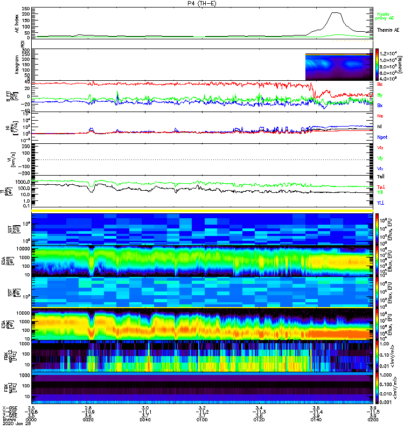The image size is (404, 431).
Task: Click the plot title P4 (TH-E)
Action: pyautogui.click(x=202, y=3)
